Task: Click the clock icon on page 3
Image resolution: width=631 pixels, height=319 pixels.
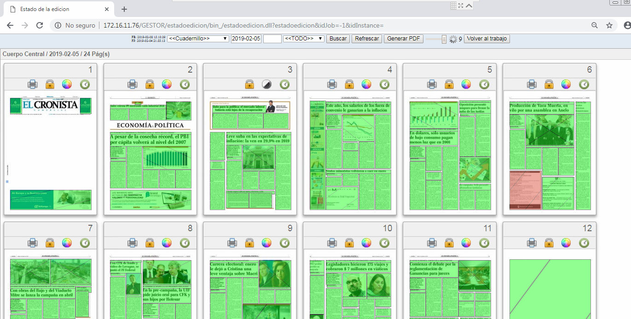Action: click(x=284, y=84)
